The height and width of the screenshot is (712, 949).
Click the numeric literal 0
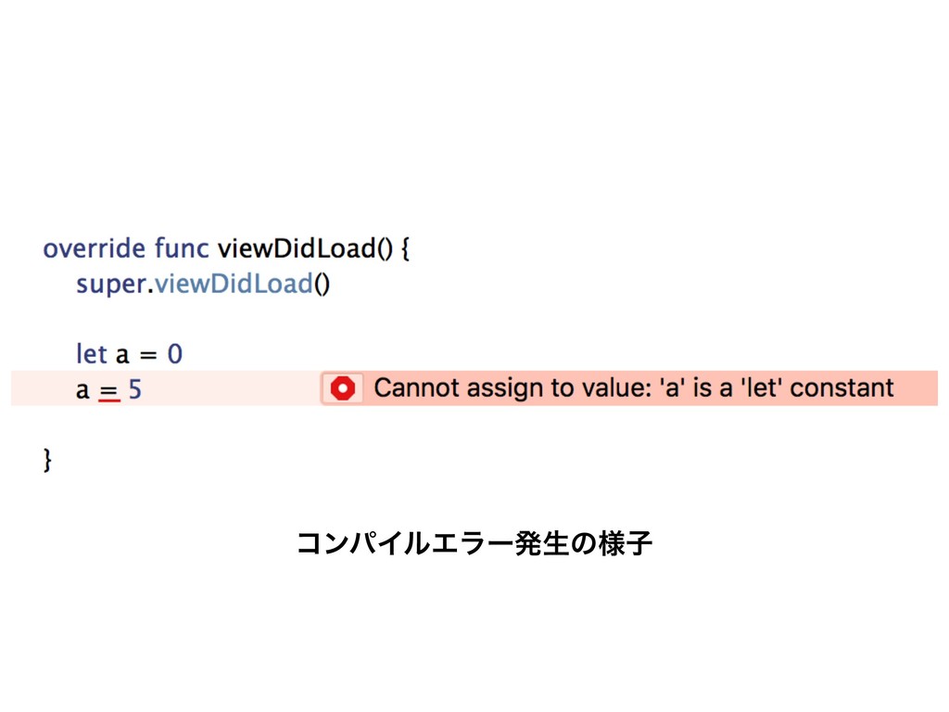[x=175, y=354]
